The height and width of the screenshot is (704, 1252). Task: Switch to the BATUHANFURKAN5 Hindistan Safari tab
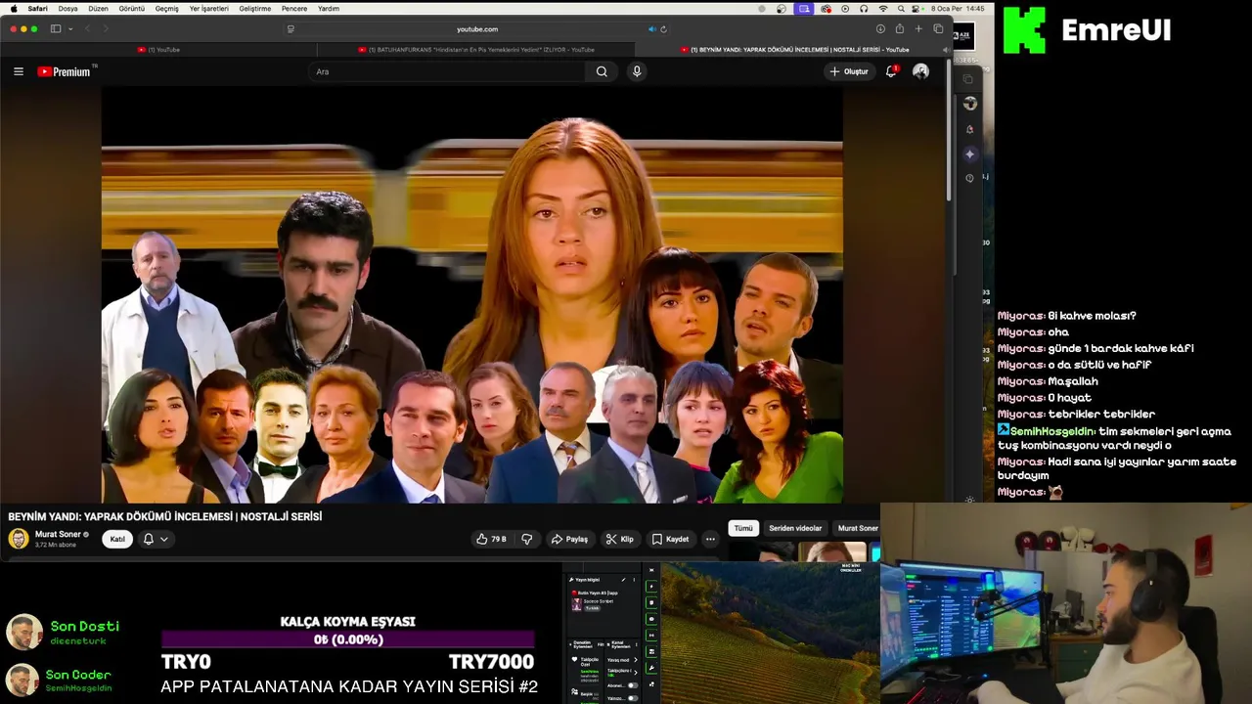pos(476,49)
